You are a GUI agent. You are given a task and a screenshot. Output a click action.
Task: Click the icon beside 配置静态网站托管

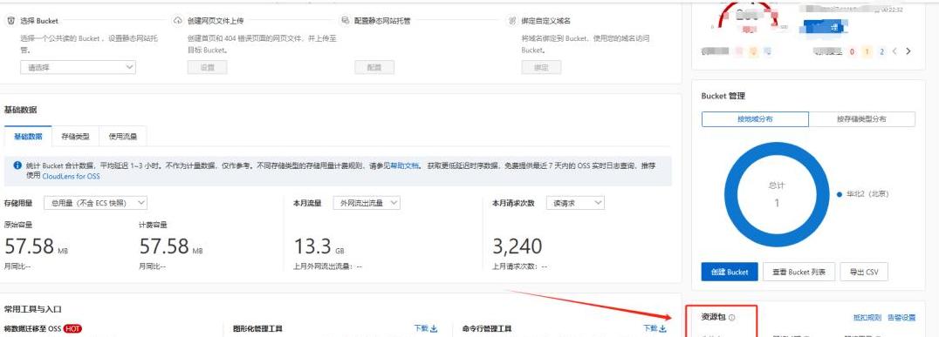coord(345,20)
